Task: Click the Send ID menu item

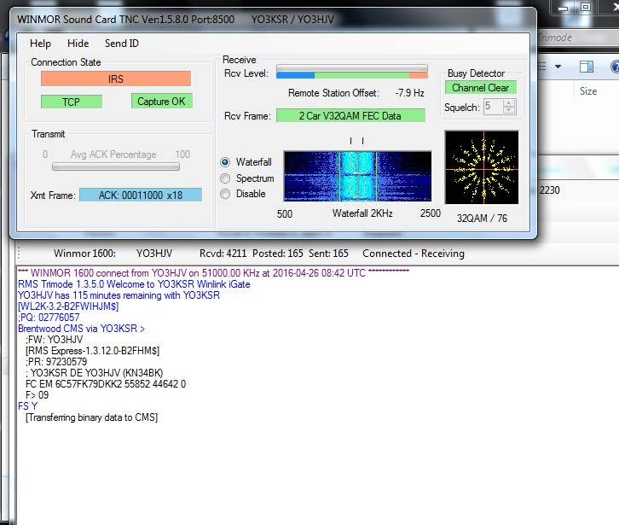Action: tap(122, 44)
